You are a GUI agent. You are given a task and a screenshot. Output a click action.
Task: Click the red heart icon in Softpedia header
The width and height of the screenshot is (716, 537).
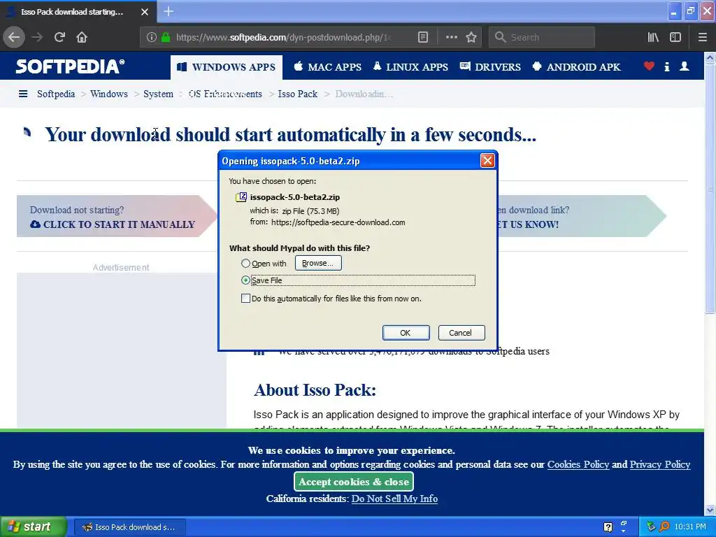point(649,66)
